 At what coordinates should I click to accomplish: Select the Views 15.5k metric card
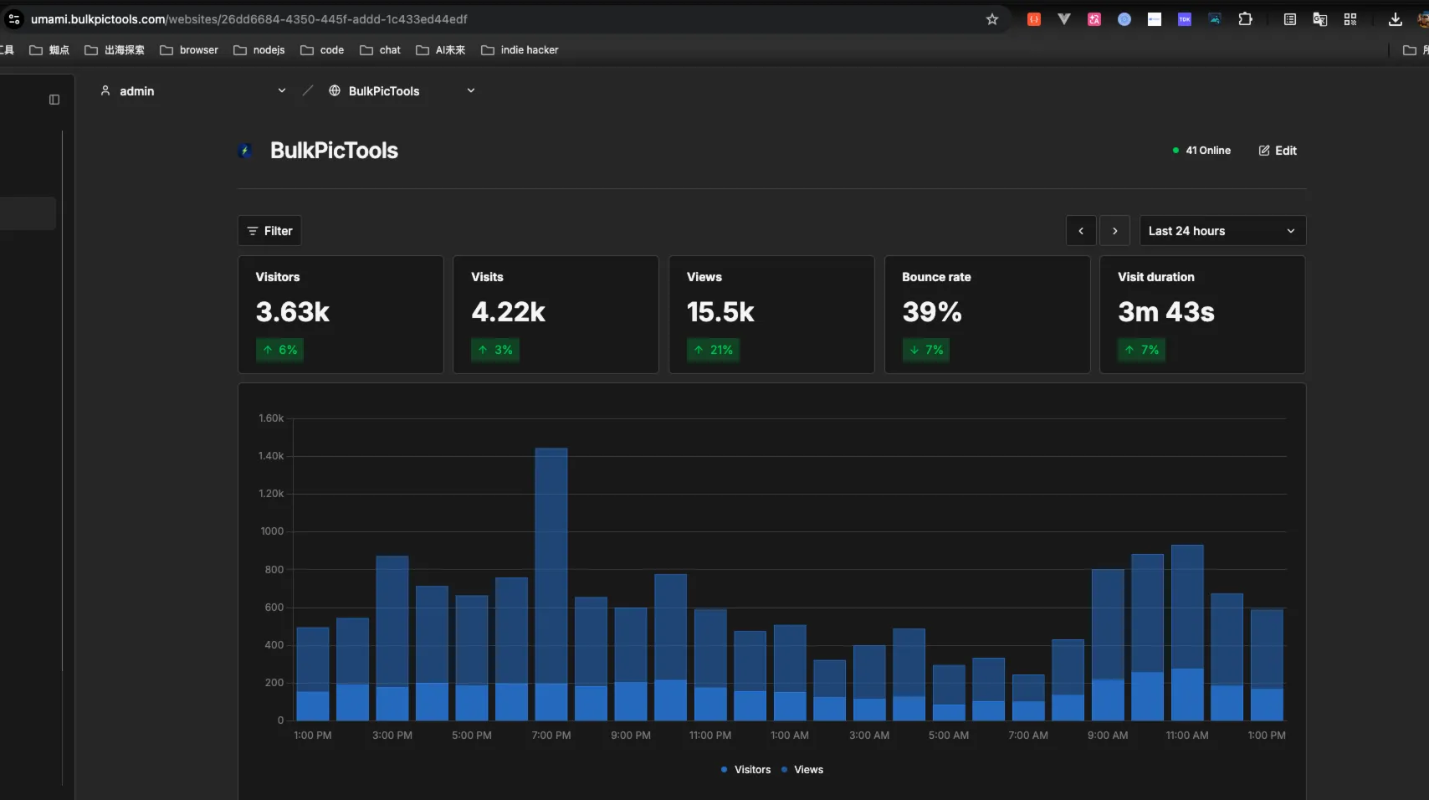coord(771,315)
